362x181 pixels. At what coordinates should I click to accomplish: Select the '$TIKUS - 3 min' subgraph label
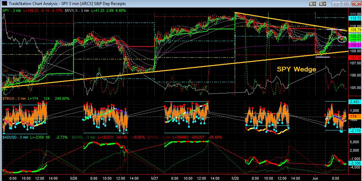(14, 98)
